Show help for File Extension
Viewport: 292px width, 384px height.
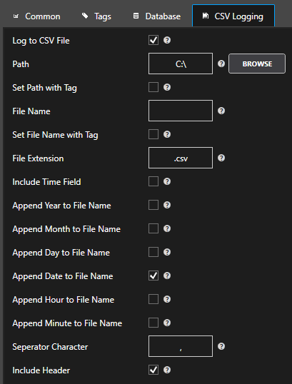pyautogui.click(x=221, y=158)
